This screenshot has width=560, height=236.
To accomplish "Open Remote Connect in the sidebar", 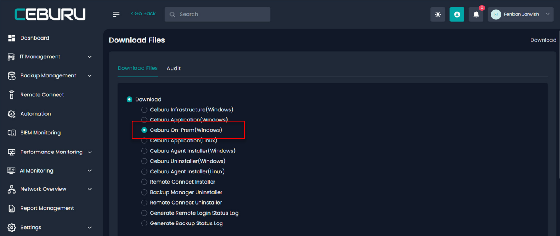I will tap(42, 95).
